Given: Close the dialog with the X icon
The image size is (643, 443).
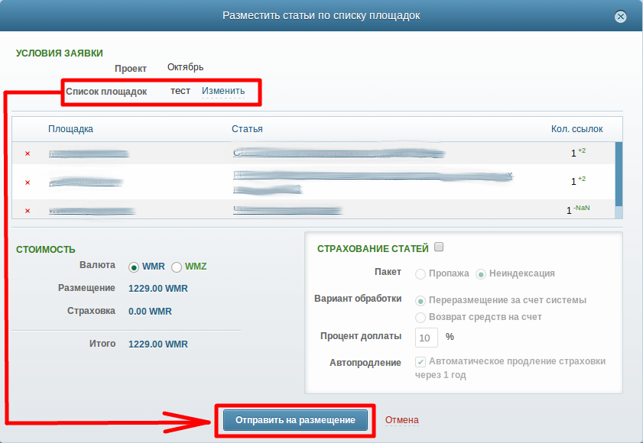Looking at the screenshot, I should 620,16.
